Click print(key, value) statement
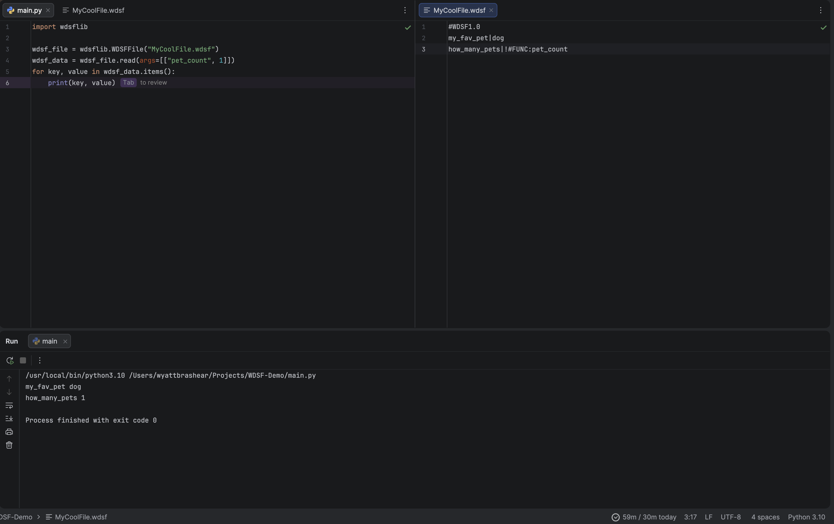This screenshot has height=524, width=834. click(81, 83)
